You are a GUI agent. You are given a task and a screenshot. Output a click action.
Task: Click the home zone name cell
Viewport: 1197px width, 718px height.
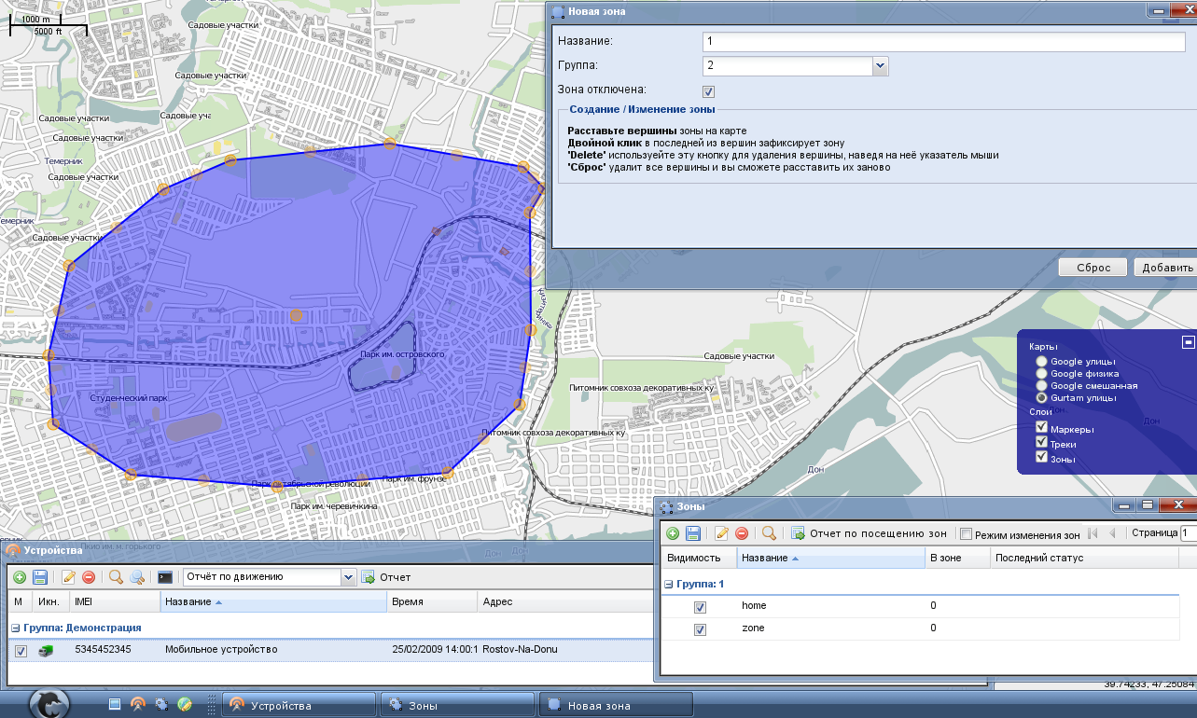pos(830,606)
